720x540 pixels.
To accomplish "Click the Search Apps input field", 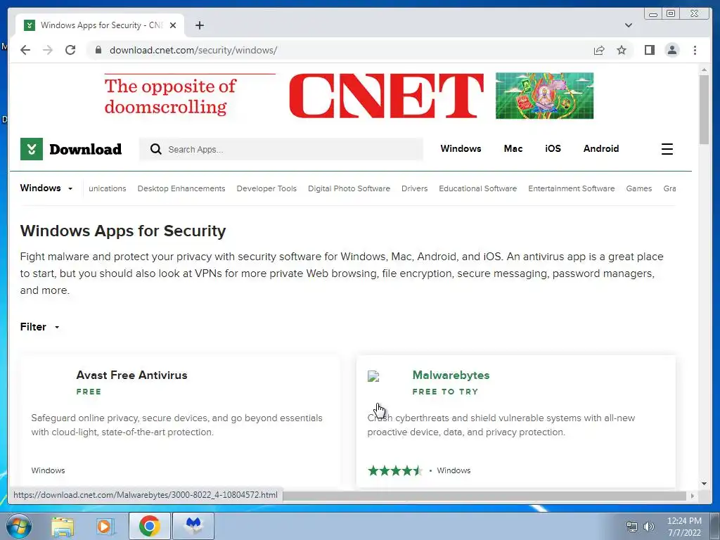I will 281,149.
